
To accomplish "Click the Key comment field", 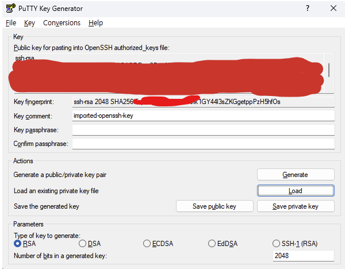I will (x=204, y=116).
